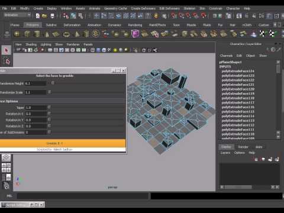Toggle viewport shadows grey sphere icon

(x=121, y=50)
